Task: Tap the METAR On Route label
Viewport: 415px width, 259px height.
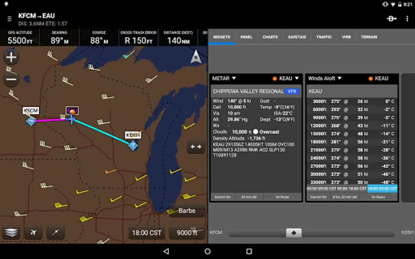Action: [282, 197]
